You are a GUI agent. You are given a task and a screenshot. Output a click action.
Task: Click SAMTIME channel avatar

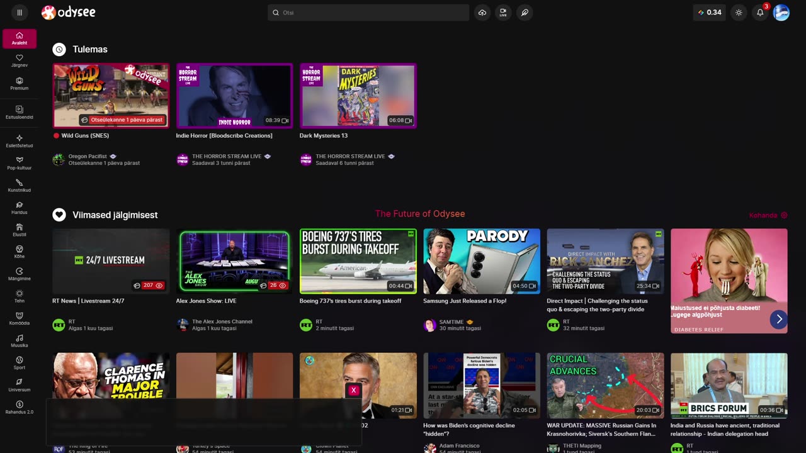(429, 325)
